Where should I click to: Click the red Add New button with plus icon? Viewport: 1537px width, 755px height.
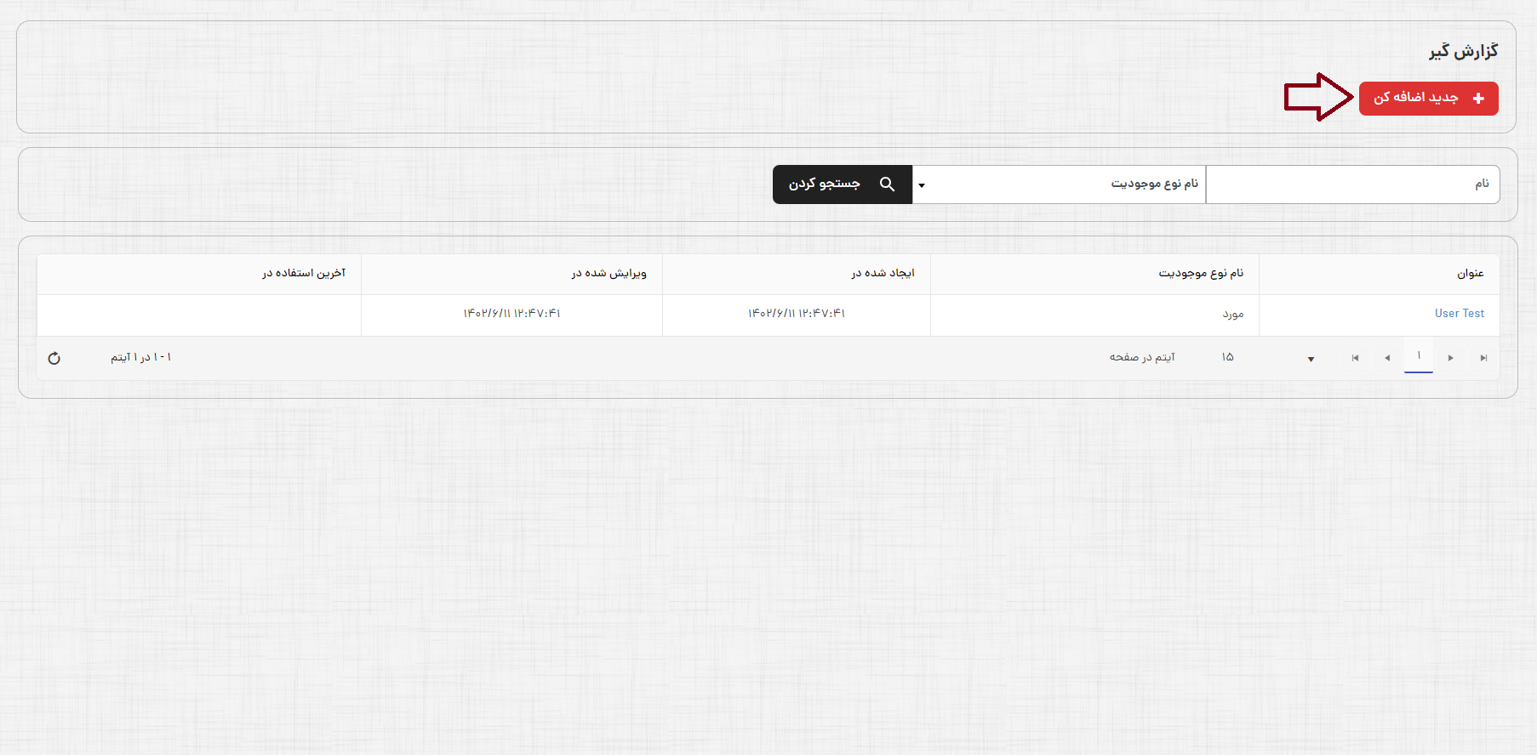1428,99
